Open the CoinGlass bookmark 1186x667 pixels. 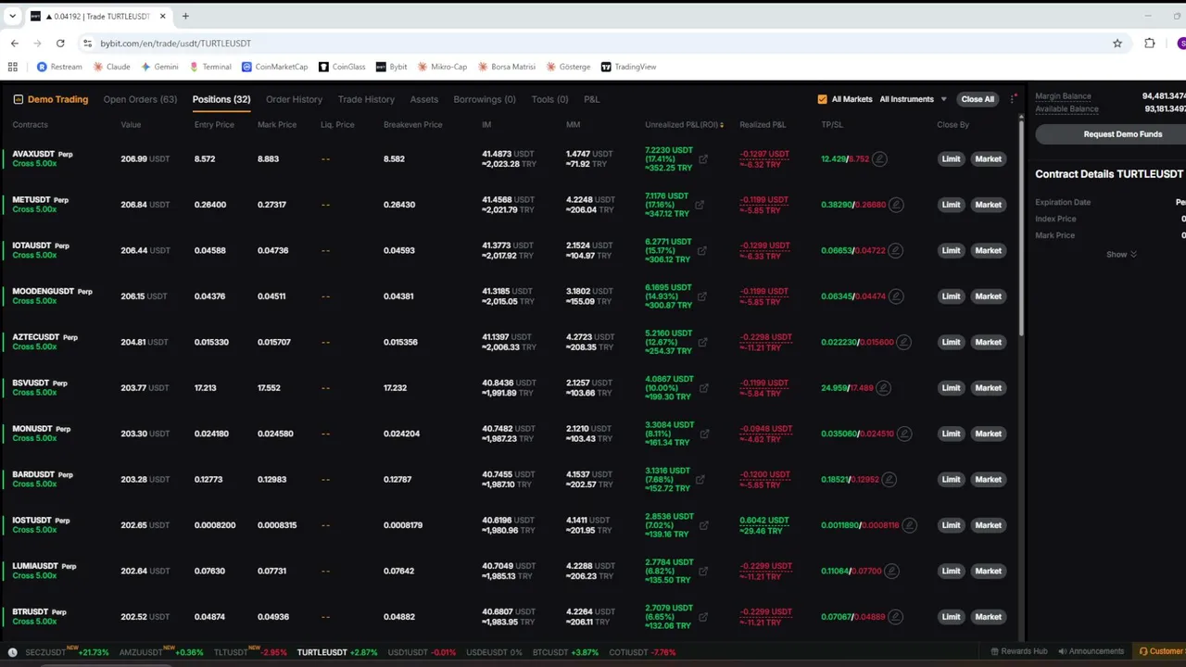click(x=342, y=67)
